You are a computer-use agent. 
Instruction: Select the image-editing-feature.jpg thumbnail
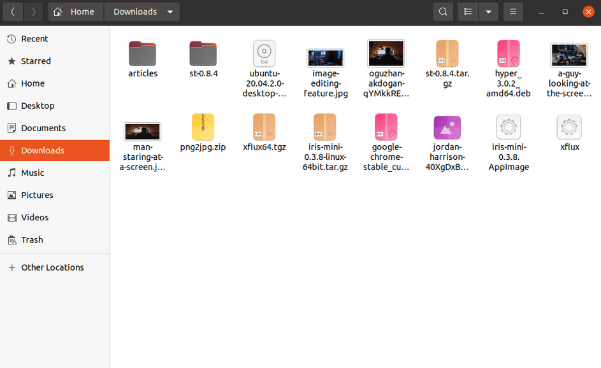(325, 58)
